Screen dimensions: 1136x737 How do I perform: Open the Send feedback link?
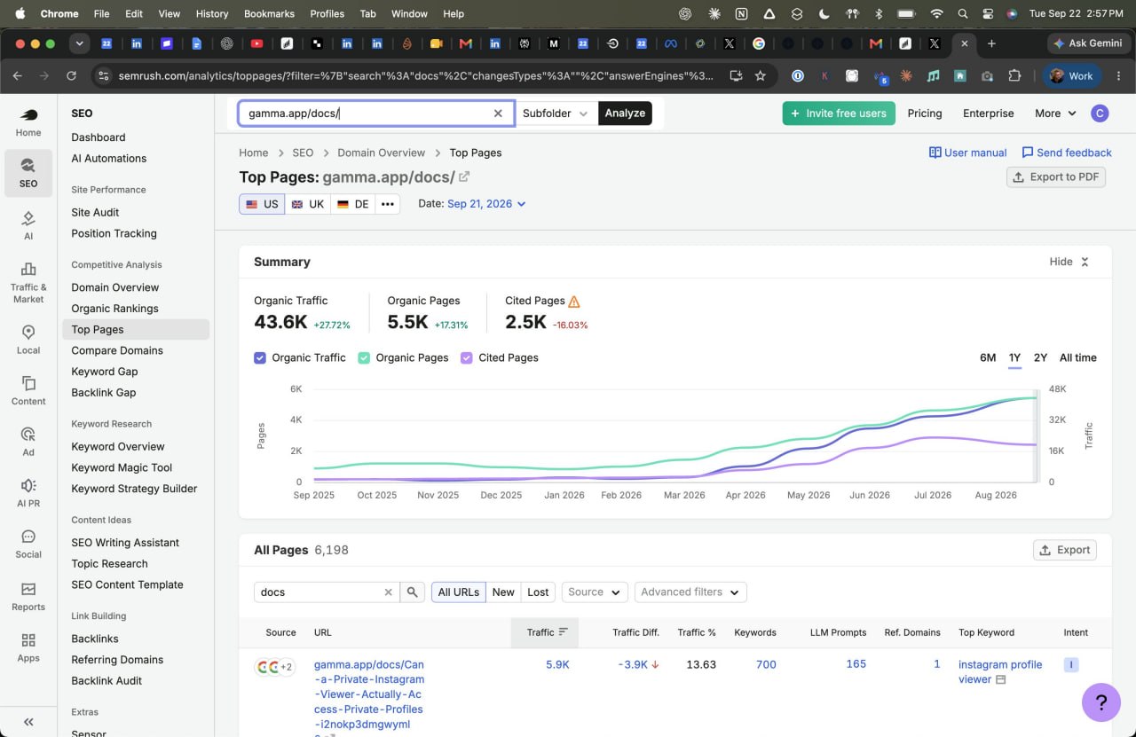click(x=1066, y=153)
